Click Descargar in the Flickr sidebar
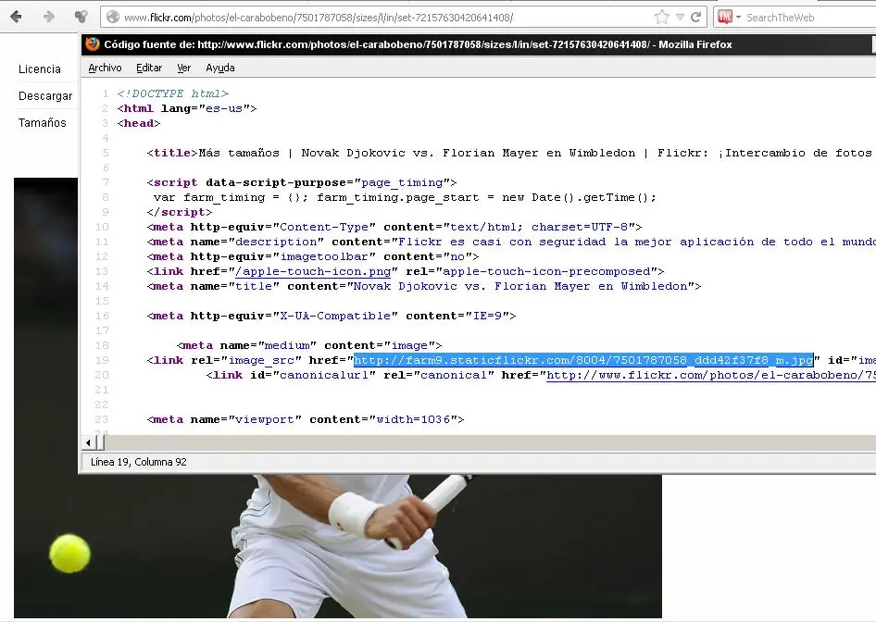 [45, 96]
